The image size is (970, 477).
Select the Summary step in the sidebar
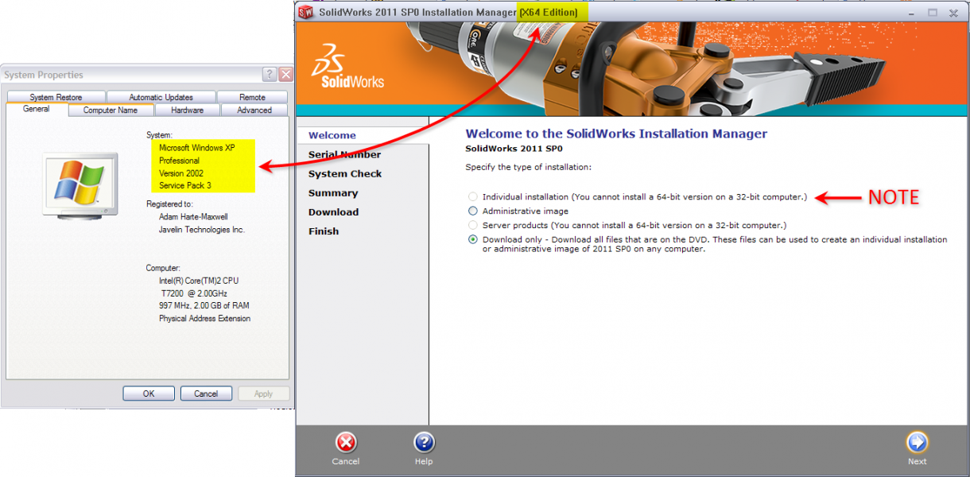(333, 192)
